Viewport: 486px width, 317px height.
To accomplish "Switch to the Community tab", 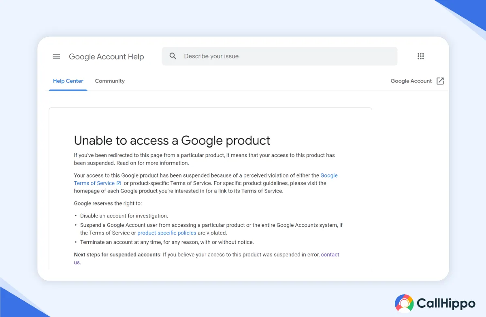I will coord(110,81).
